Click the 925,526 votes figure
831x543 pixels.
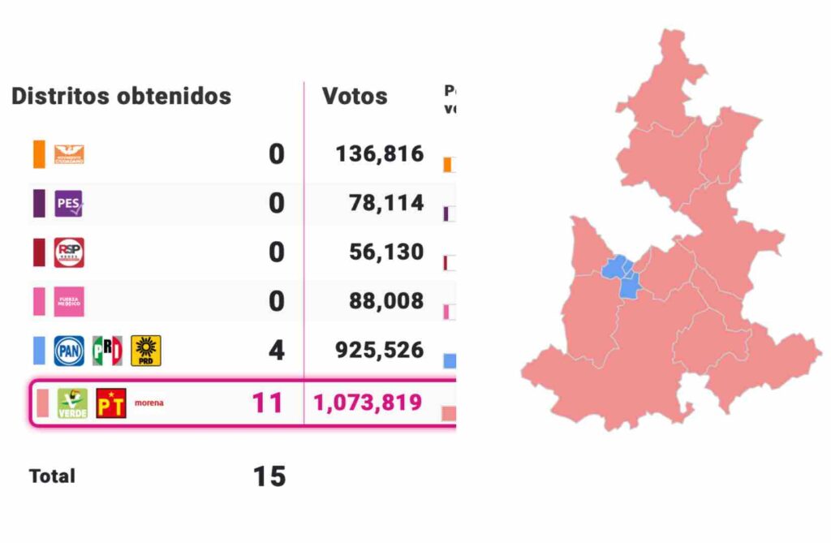click(380, 350)
